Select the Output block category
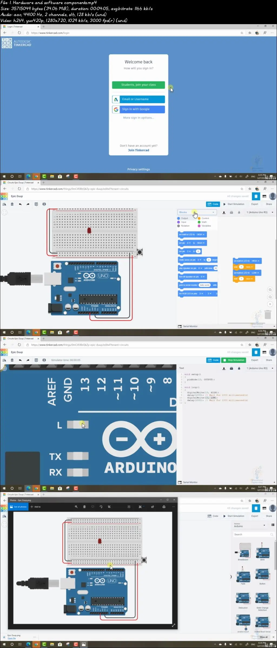Viewport: 277px width, 648px height. [x=183, y=218]
